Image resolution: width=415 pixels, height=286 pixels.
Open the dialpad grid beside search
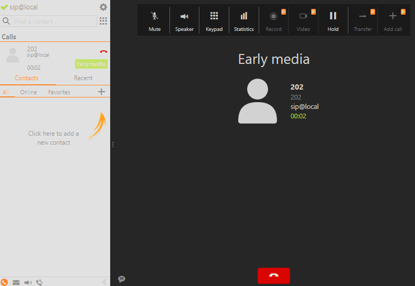tap(103, 21)
